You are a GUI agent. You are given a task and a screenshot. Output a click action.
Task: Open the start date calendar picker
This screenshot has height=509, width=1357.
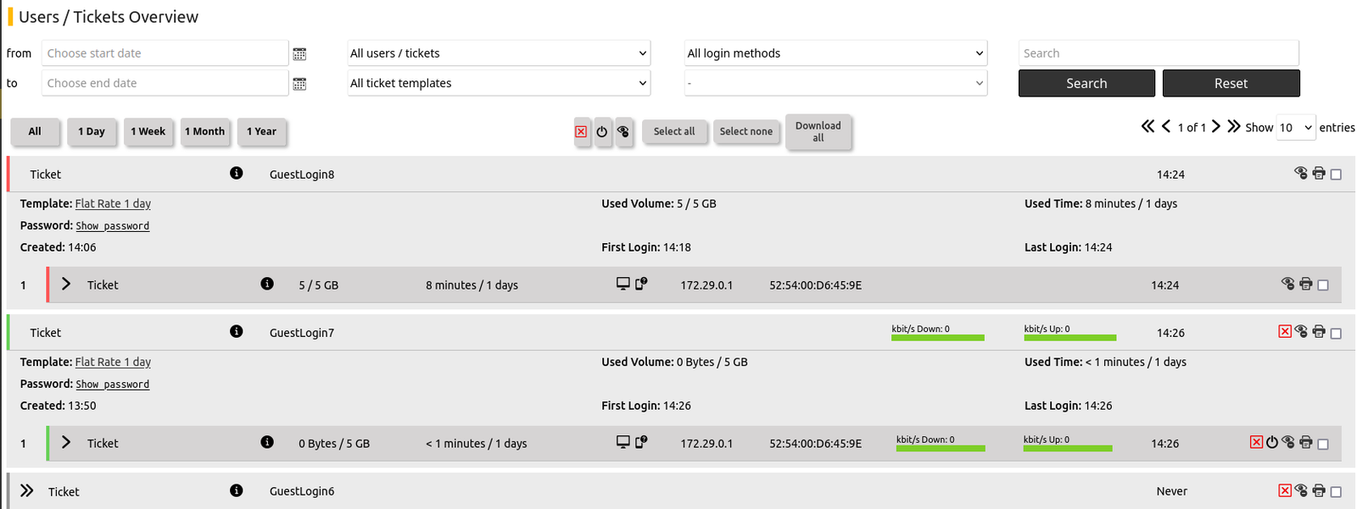point(299,54)
